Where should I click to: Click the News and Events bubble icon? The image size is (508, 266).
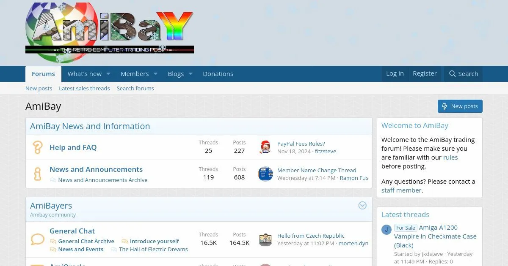(53, 249)
